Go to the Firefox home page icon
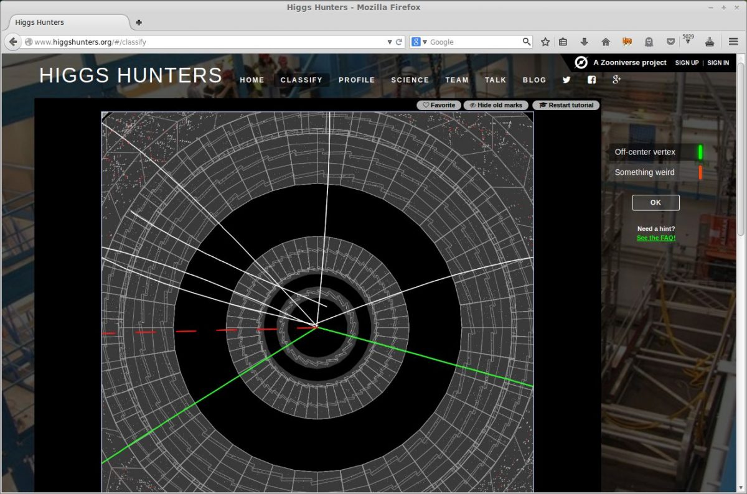Image resolution: width=747 pixels, height=494 pixels. (605, 42)
